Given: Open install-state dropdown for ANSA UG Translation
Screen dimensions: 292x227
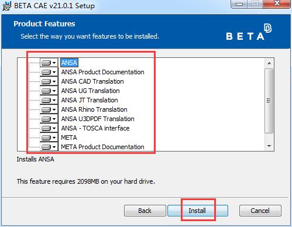Looking at the screenshot, I should point(49,91).
